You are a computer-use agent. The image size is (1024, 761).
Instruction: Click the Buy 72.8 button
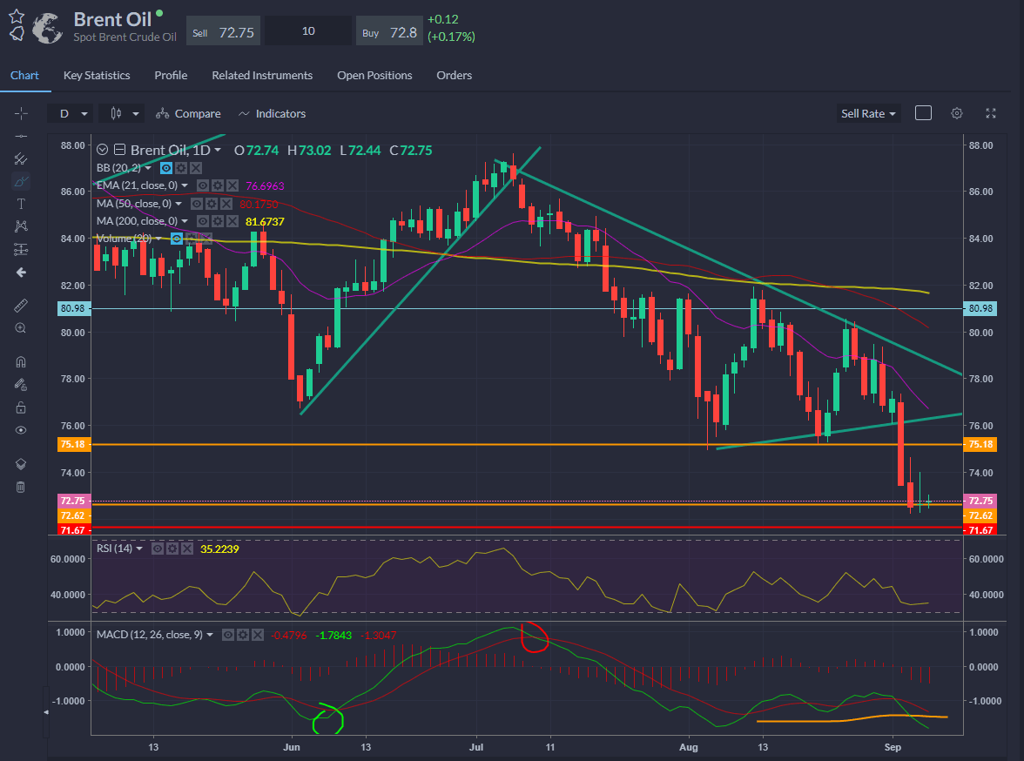[x=389, y=31]
